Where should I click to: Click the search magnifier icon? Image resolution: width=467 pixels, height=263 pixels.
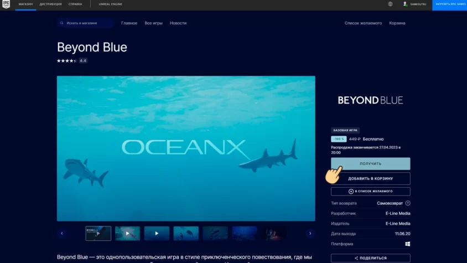[61, 23]
